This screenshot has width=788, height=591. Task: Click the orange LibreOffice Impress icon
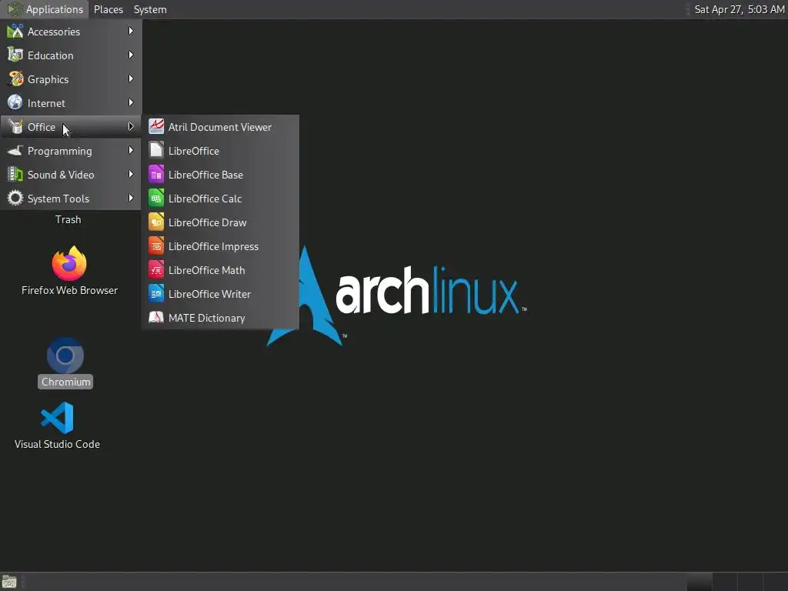(x=155, y=245)
